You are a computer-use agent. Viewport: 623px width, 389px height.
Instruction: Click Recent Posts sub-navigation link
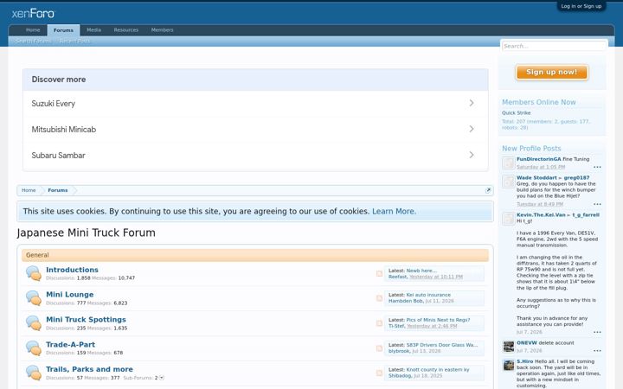point(74,41)
